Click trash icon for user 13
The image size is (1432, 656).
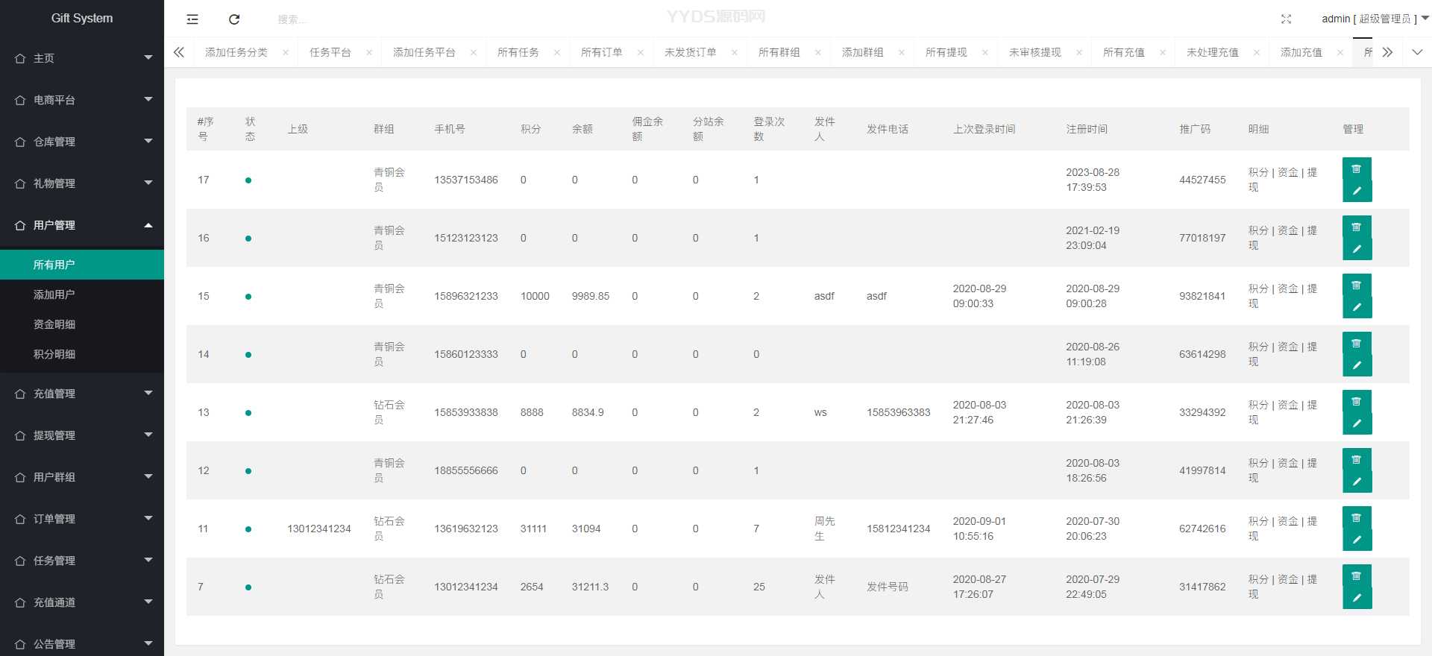click(x=1357, y=402)
